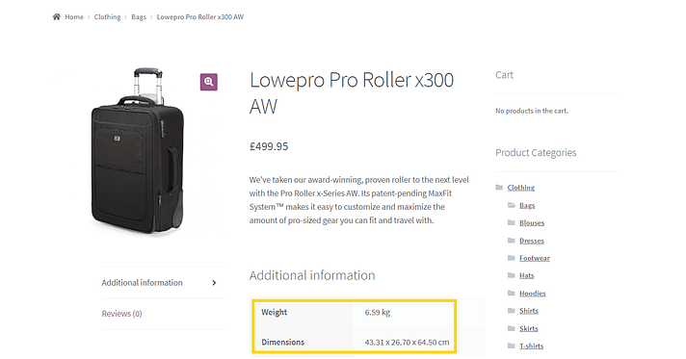Switch to the Reviews (0) tab
This screenshot has width=686, height=359.
click(122, 314)
